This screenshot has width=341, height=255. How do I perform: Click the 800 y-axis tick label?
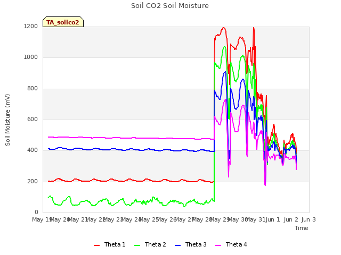pyautogui.click(x=33, y=88)
